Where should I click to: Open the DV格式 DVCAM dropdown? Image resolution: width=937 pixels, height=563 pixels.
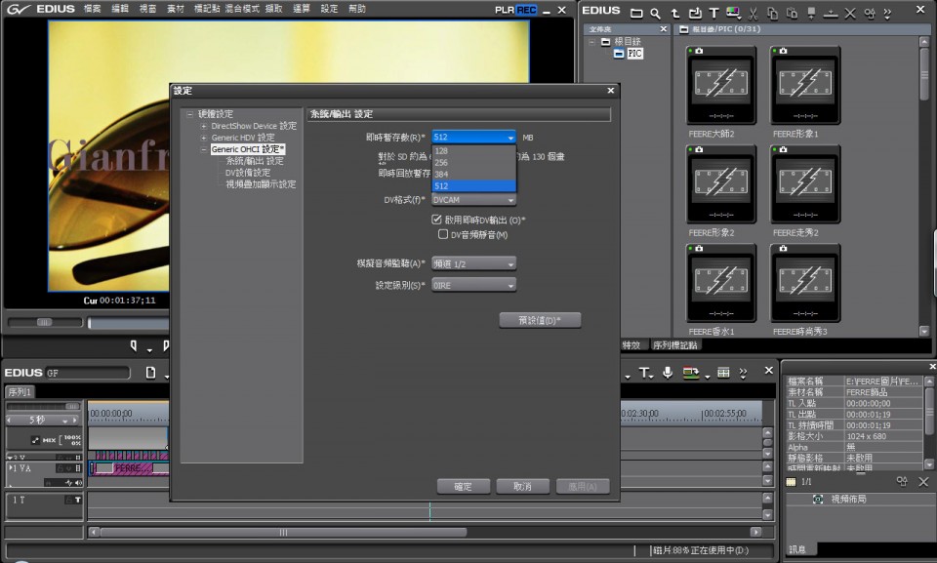[x=473, y=200]
